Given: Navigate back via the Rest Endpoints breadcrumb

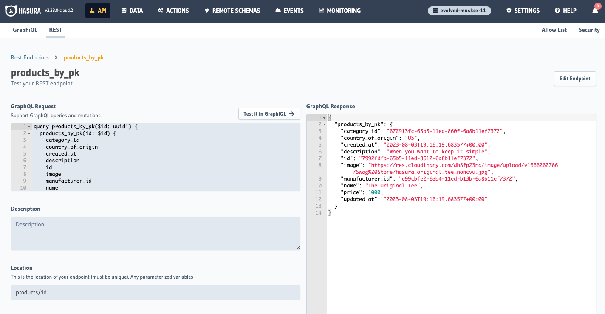Looking at the screenshot, I should click(x=30, y=57).
